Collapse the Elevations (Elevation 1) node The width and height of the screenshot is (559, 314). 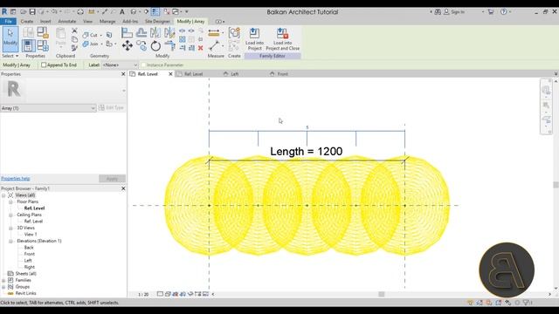[10, 241]
